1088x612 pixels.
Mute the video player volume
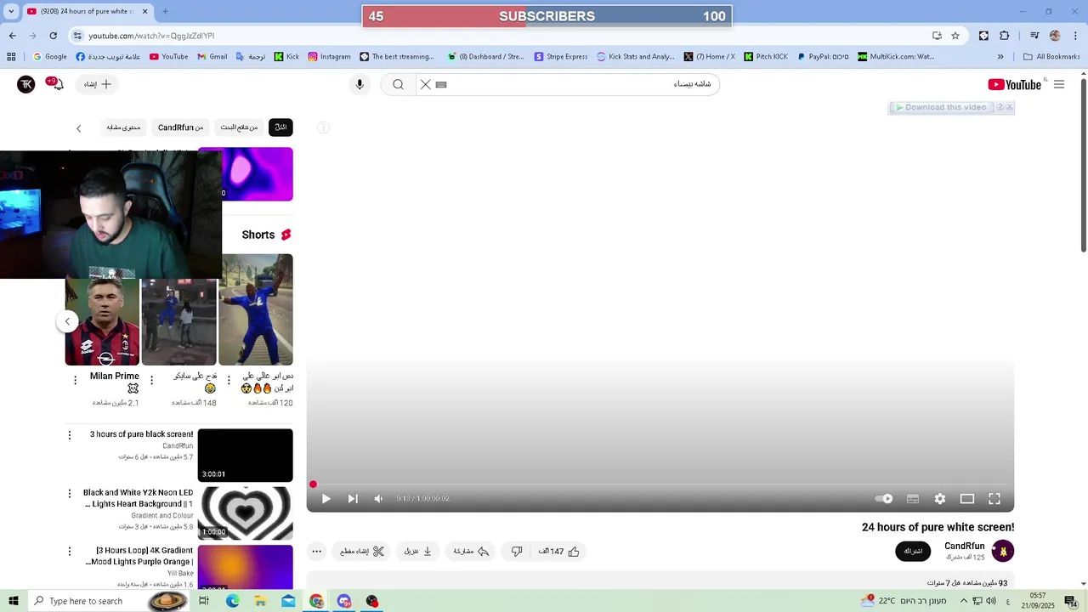(x=379, y=499)
